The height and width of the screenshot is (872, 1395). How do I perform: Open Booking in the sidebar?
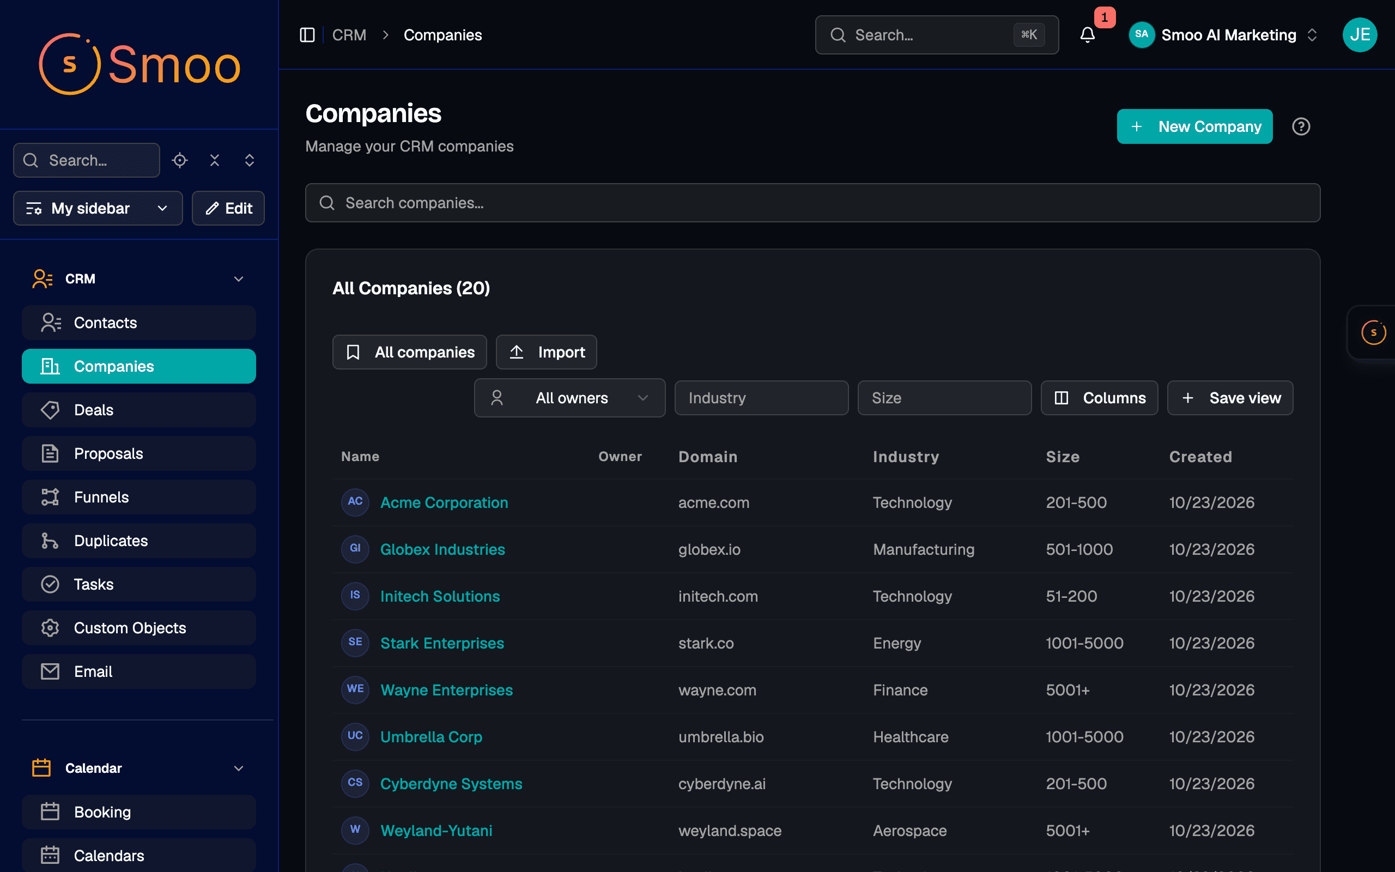[139, 812]
